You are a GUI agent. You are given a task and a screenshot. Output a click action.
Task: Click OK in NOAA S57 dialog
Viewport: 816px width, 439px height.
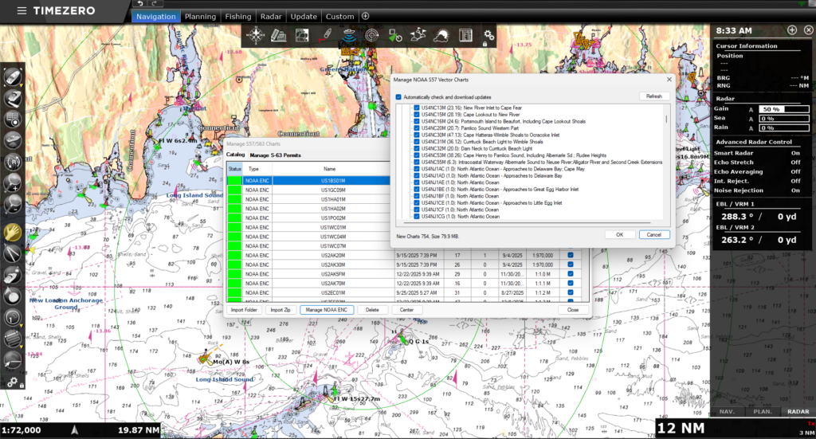pyautogui.click(x=620, y=235)
